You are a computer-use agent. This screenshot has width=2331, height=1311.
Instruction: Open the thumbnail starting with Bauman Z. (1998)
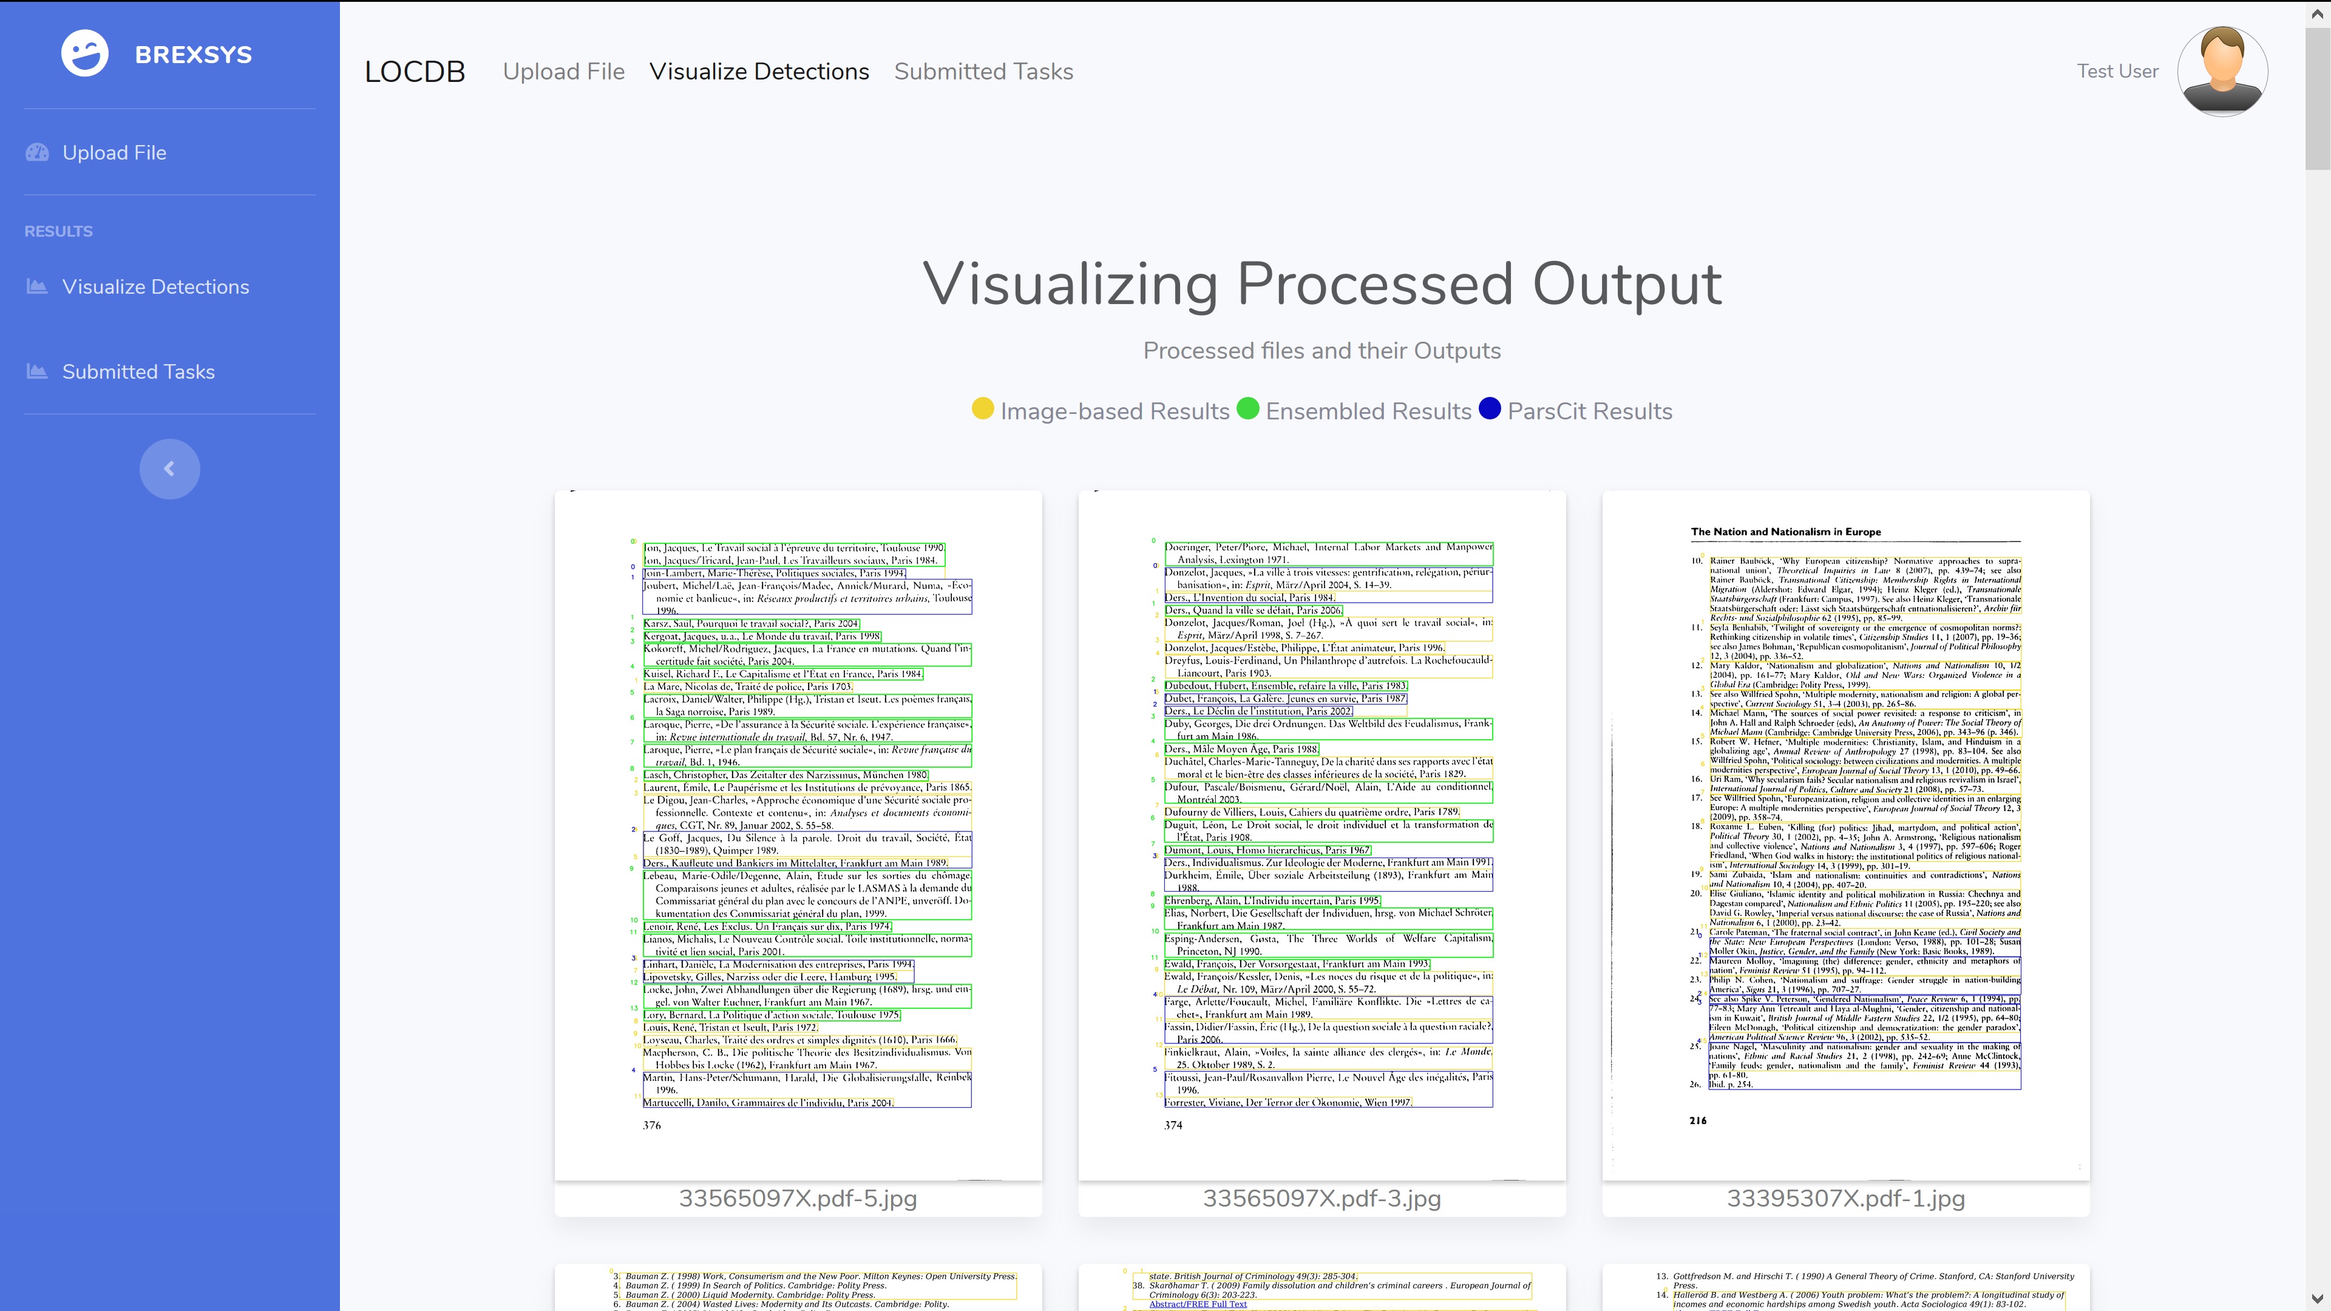click(x=798, y=1287)
